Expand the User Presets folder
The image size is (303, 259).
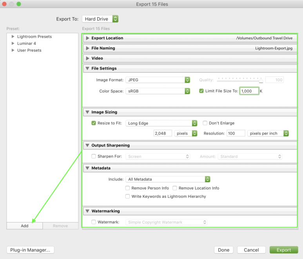13,50
